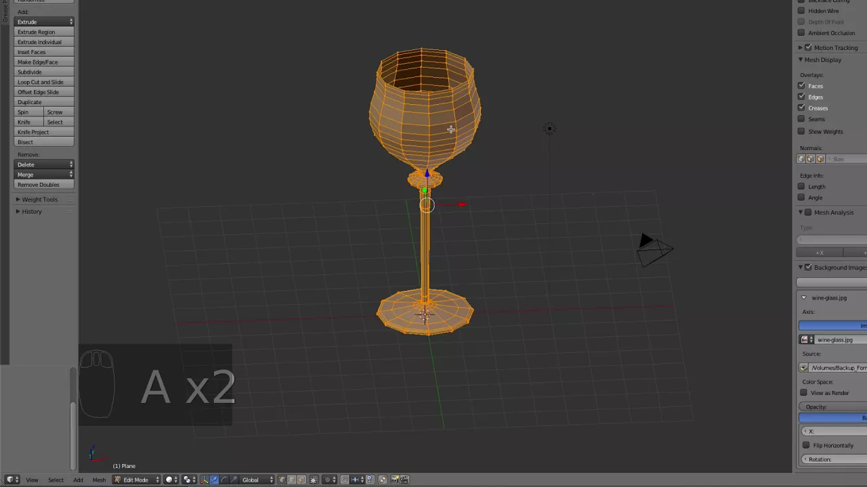Open the Global orientation dropdown
Screen dimensions: 867x487
point(257,480)
